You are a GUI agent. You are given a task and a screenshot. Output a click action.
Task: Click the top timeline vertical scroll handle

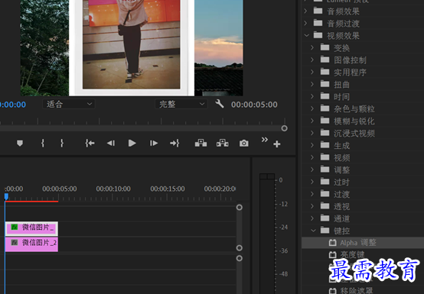point(240,208)
